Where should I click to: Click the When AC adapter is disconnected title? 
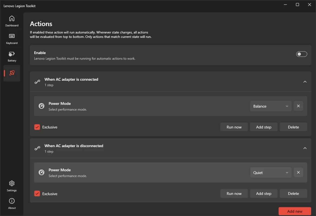[74, 146]
